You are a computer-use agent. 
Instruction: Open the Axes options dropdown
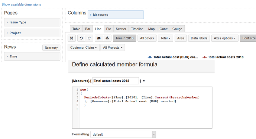point(225,38)
